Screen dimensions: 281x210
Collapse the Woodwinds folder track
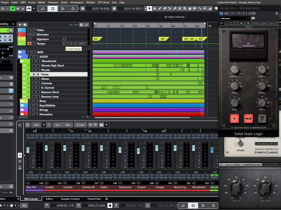point(22,61)
